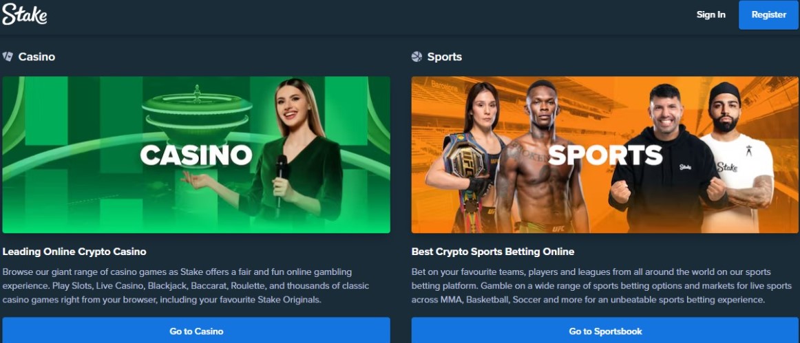The image size is (800, 343).
Task: Click the large SPORTS text on banner
Action: 606,155
